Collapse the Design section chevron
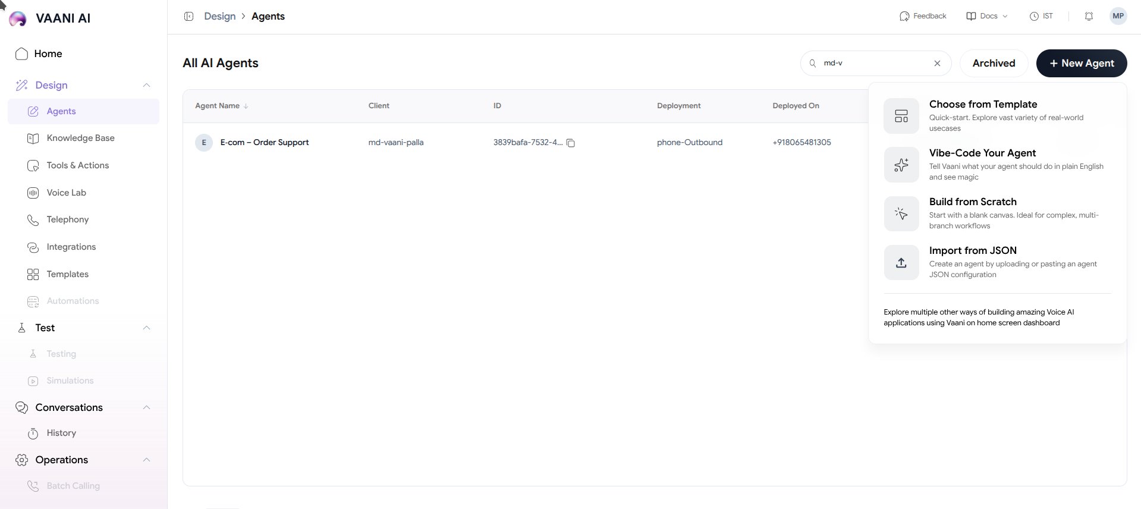 (146, 85)
